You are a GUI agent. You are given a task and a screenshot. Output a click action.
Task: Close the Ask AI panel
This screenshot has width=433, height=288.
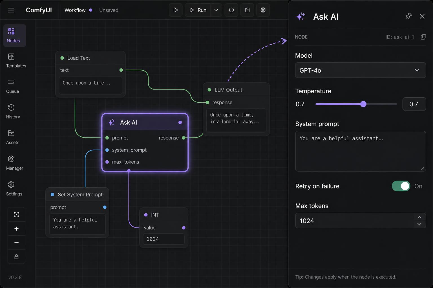click(x=422, y=16)
